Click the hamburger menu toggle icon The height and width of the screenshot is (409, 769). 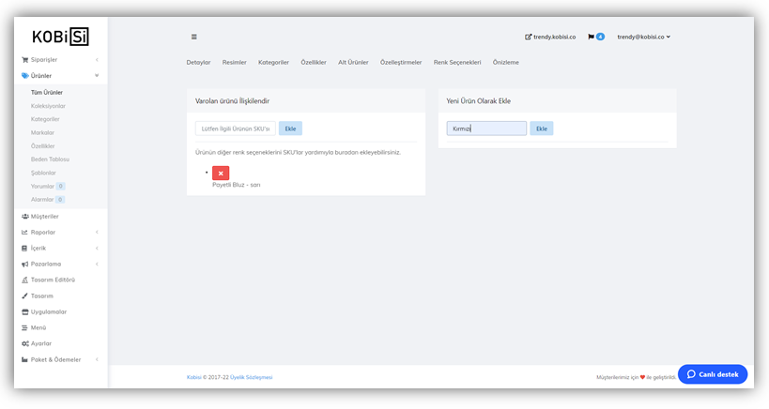(x=194, y=37)
